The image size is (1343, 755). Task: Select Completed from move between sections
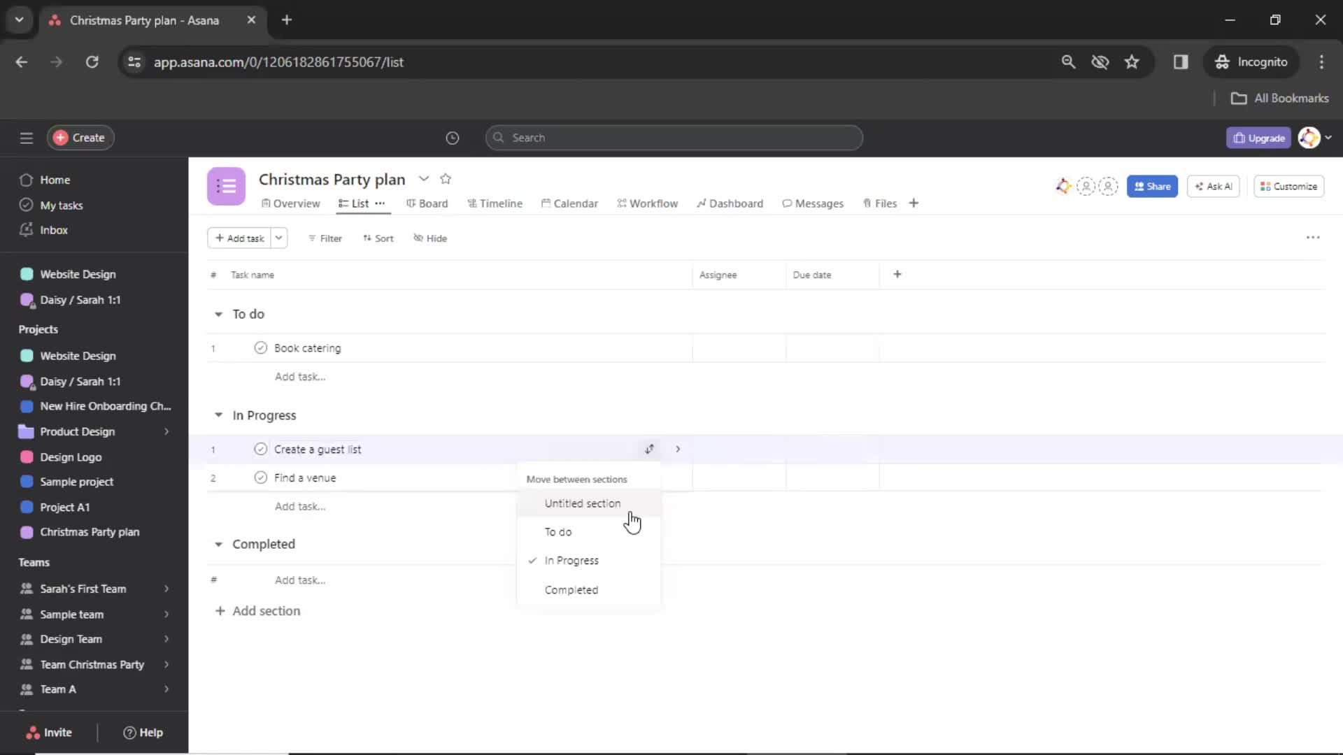tap(571, 589)
